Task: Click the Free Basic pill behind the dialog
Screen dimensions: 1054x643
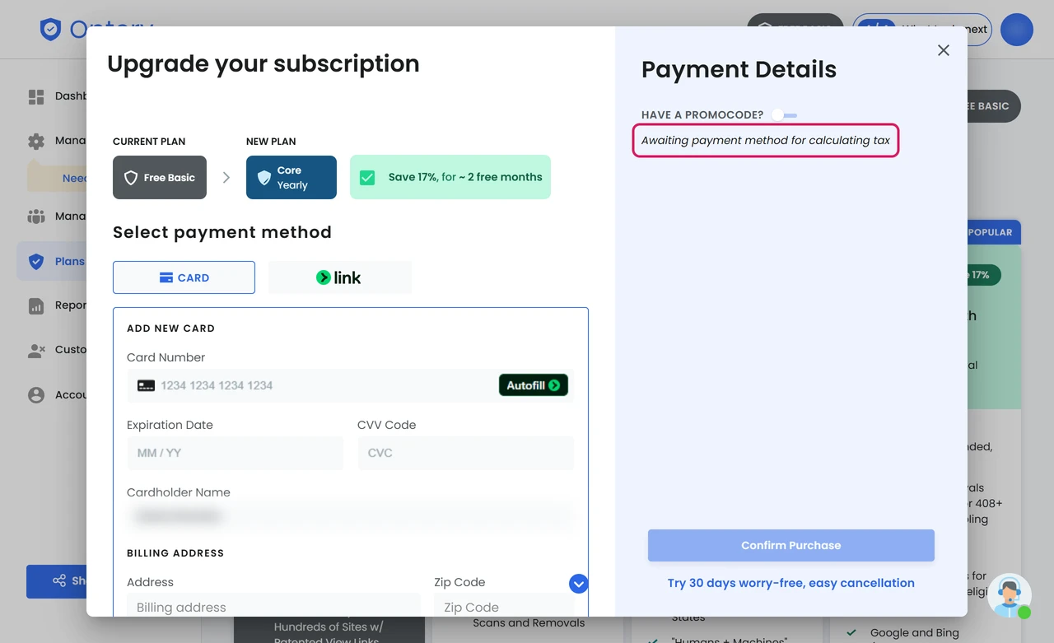Action: (993, 106)
